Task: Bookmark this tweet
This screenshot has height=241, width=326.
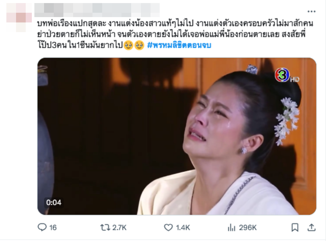Action: click(295, 227)
